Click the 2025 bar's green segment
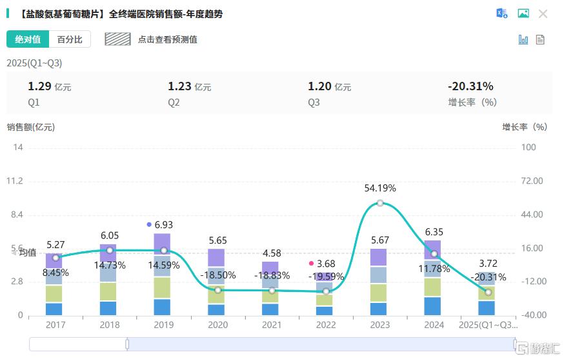564x359 pixels. pos(487,293)
